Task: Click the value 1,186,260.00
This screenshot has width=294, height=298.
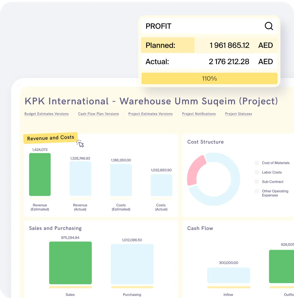Action: tap(121, 160)
